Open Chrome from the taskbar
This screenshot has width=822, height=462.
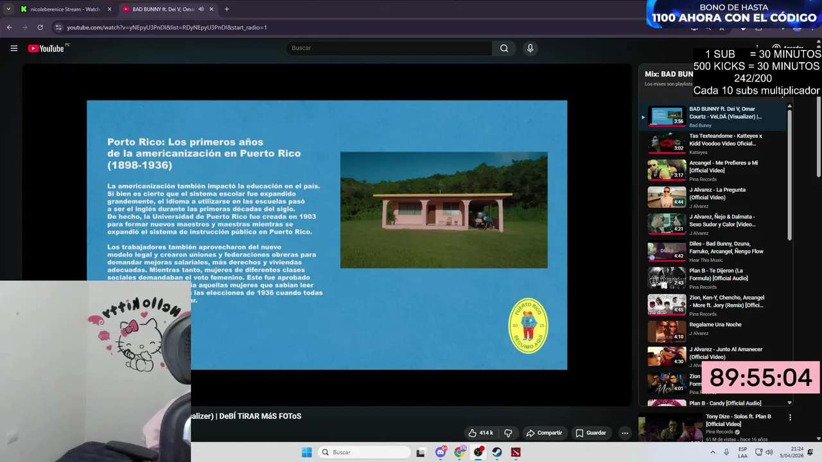(x=459, y=452)
